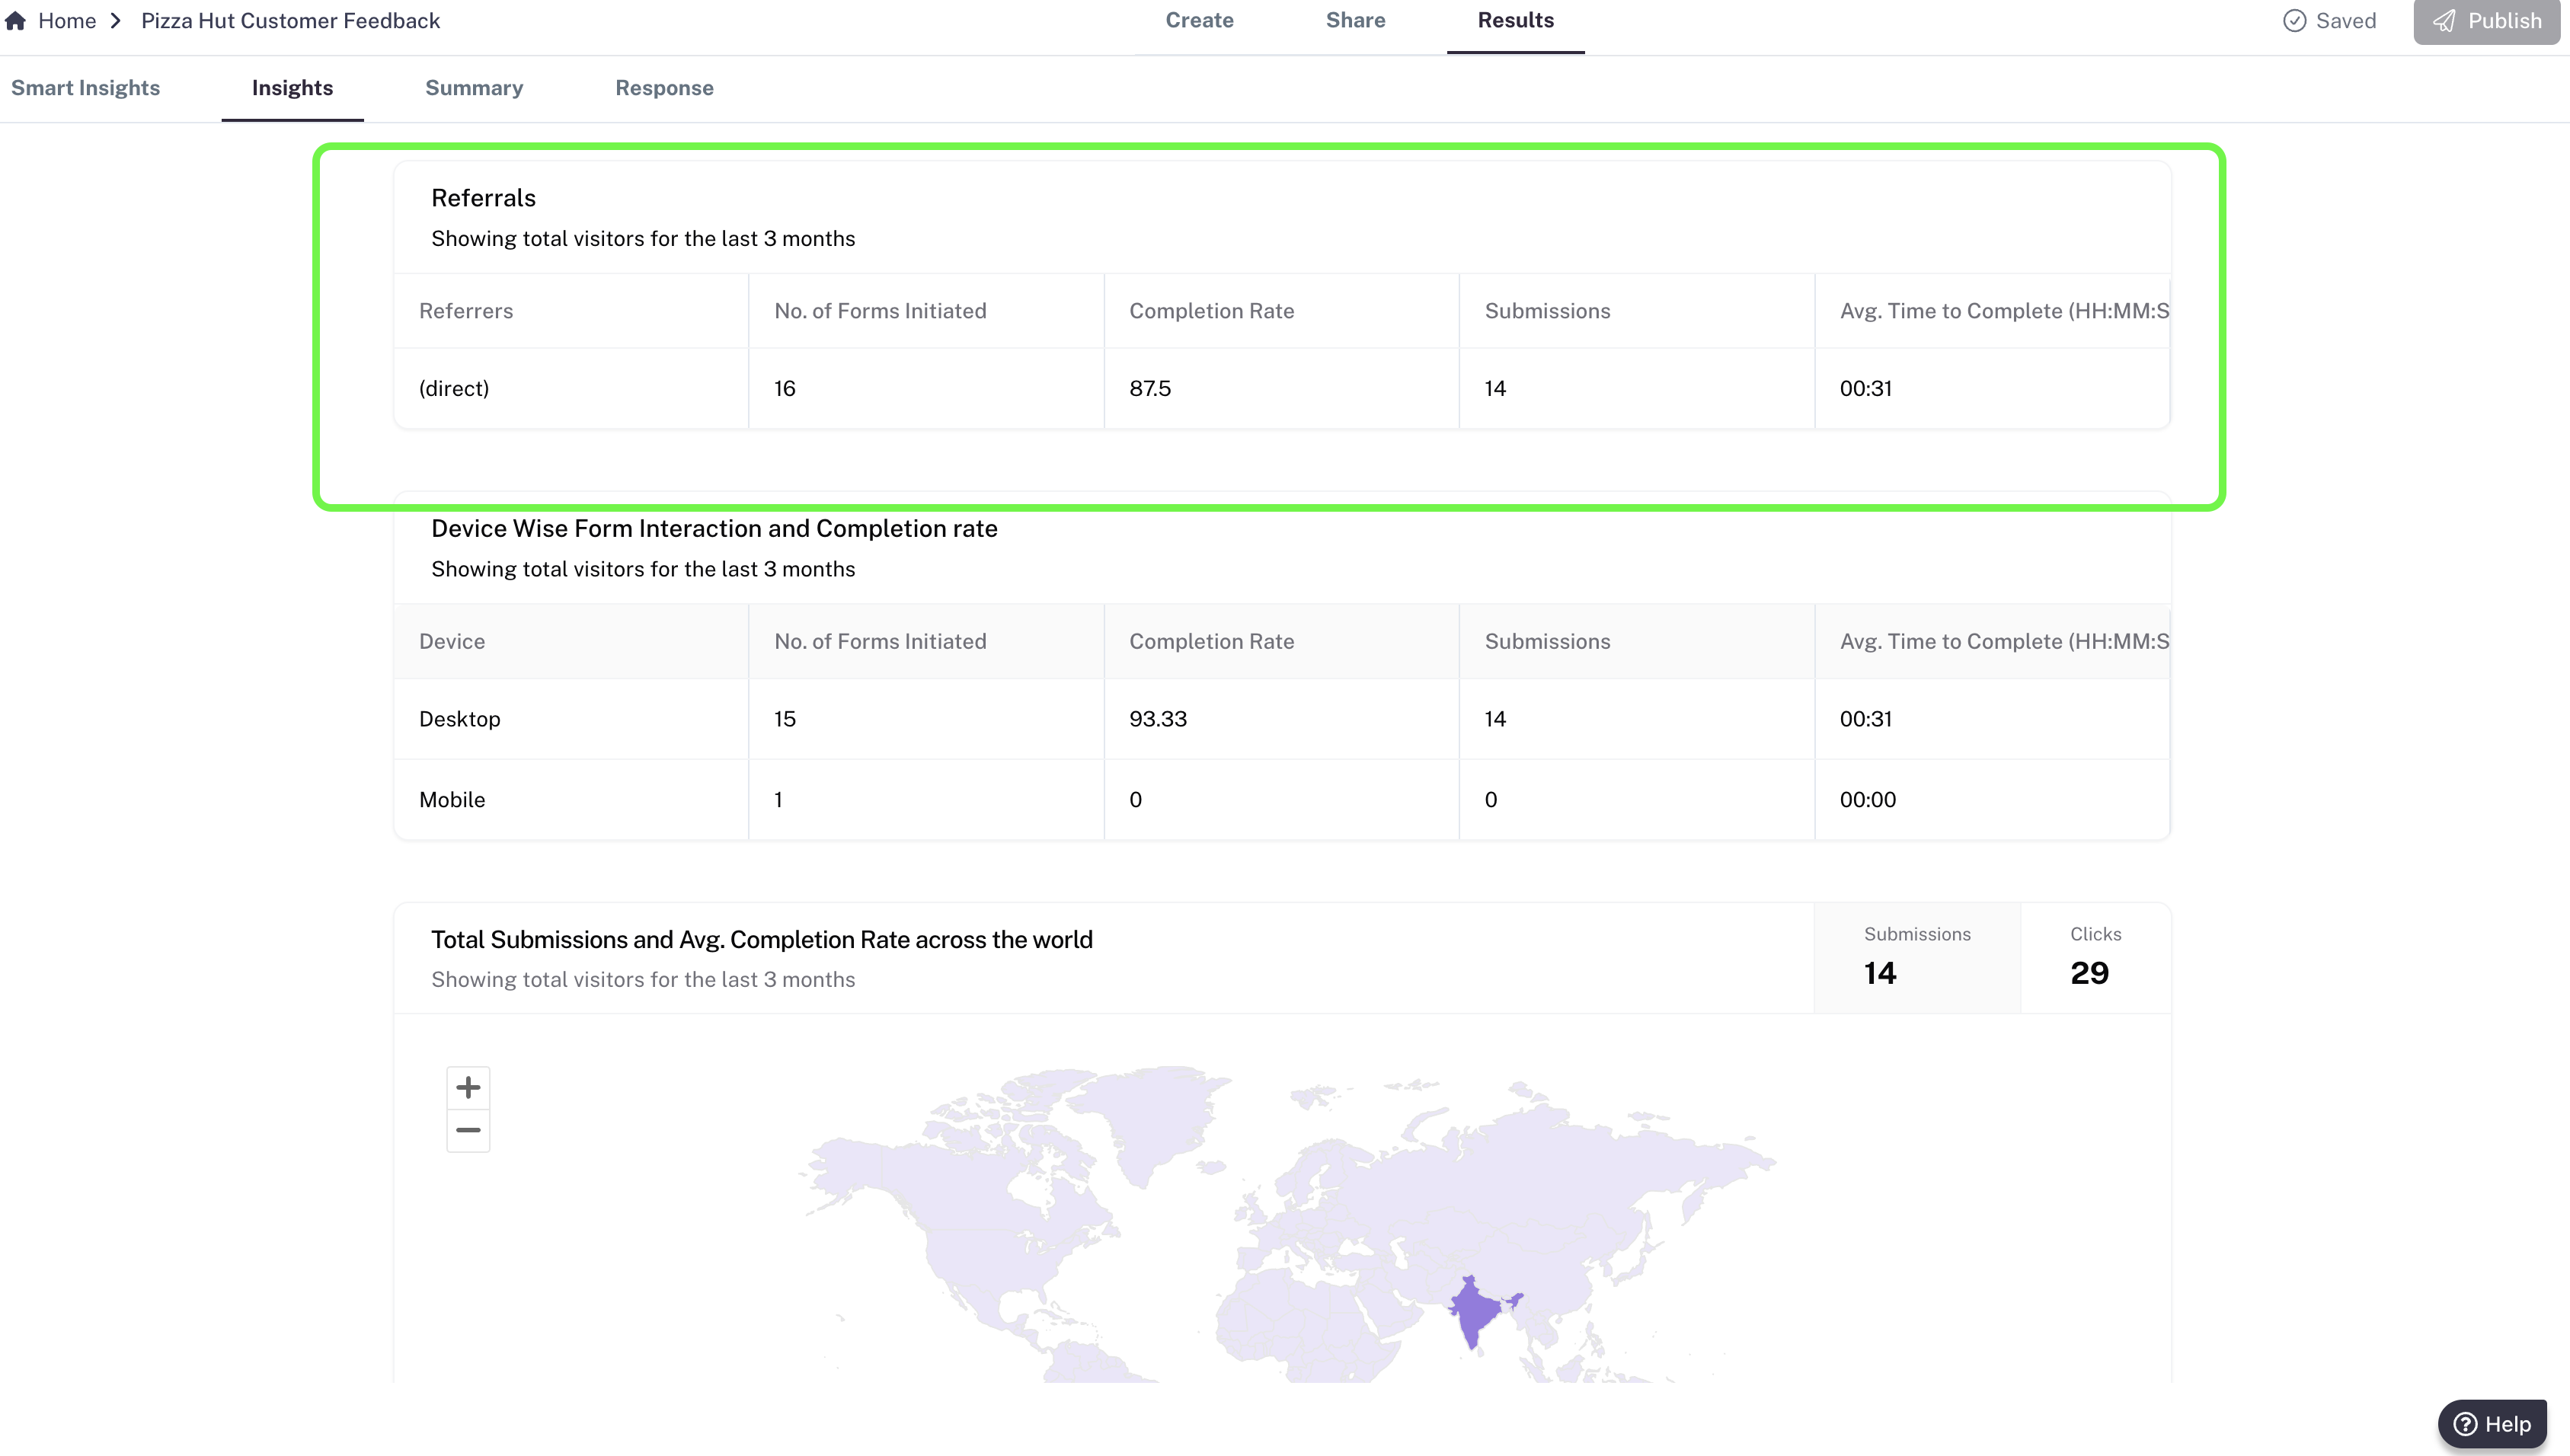Click the breadcrumb chevron after Home
Image resolution: width=2570 pixels, height=1456 pixels.
[x=116, y=20]
